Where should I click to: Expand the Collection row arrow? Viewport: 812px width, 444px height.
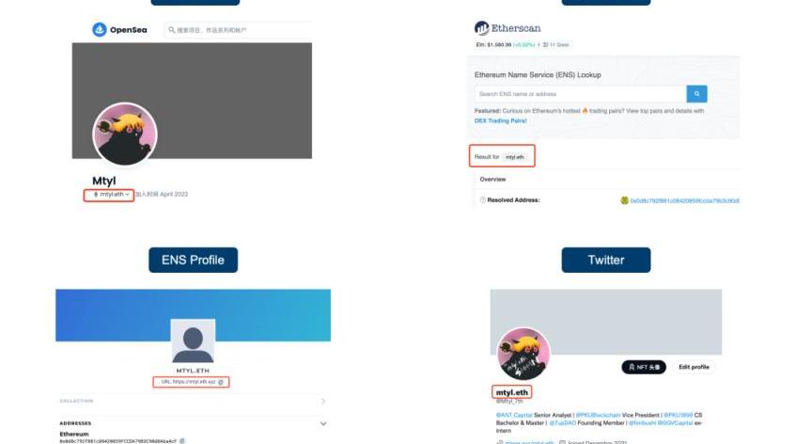[323, 401]
